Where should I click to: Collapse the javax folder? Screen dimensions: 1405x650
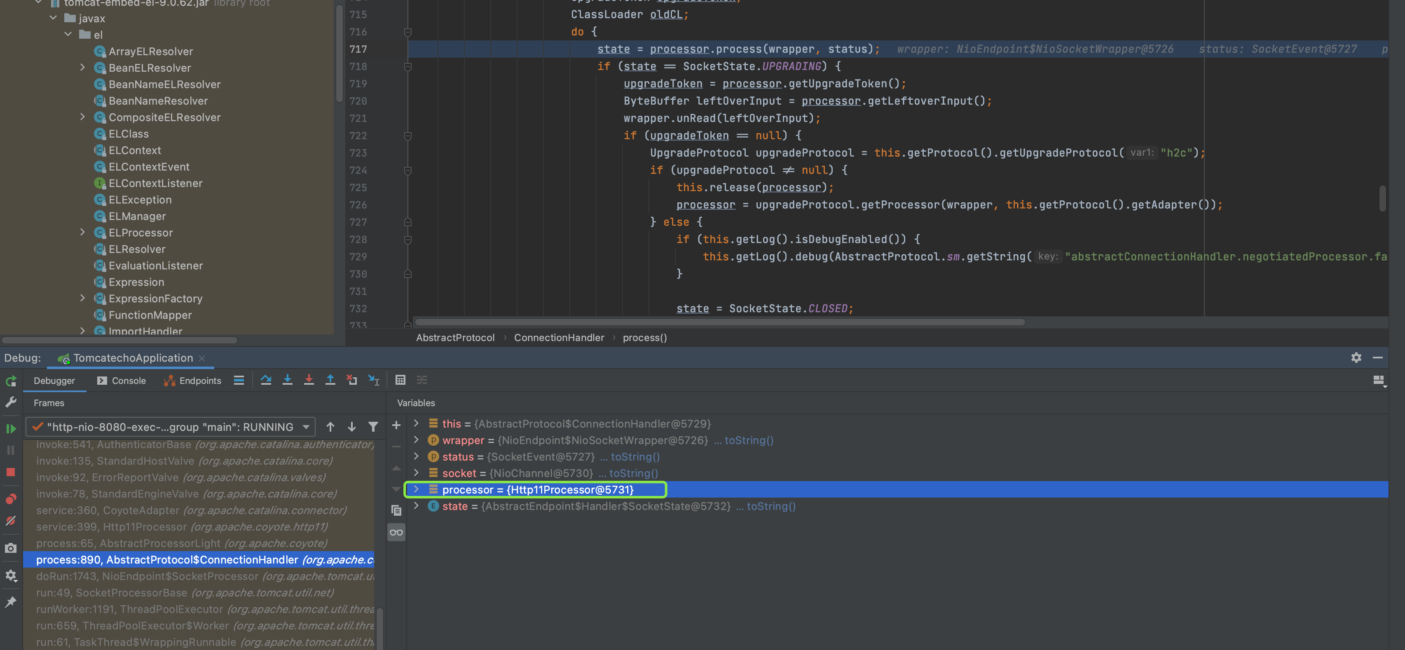[x=53, y=18]
